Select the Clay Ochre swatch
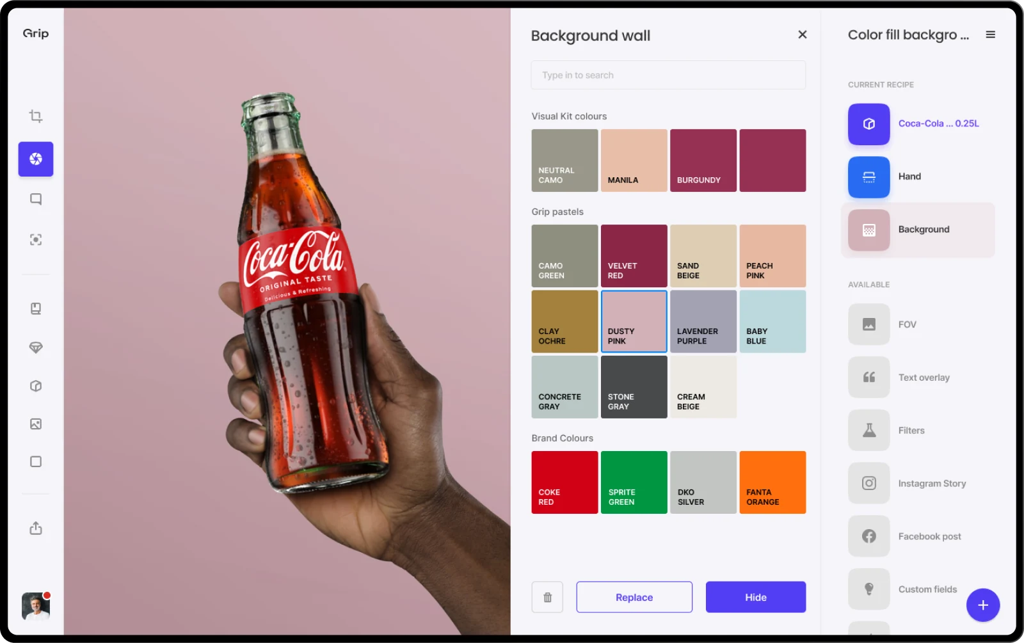Image resolution: width=1024 pixels, height=643 pixels. tap(564, 322)
